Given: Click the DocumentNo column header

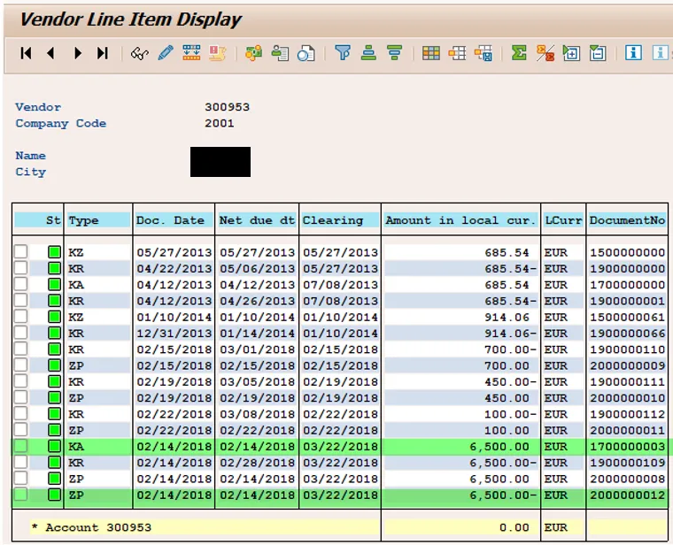Looking at the screenshot, I should point(627,220).
